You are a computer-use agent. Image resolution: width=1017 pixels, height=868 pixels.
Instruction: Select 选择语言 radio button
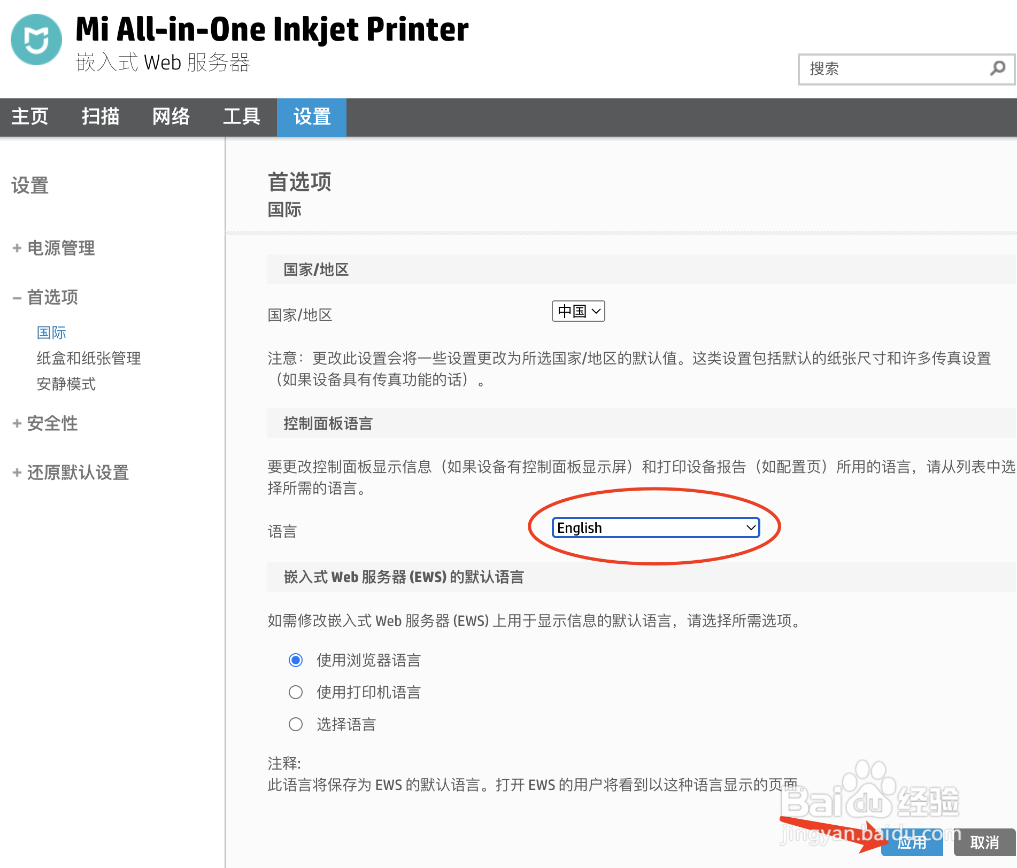296,724
